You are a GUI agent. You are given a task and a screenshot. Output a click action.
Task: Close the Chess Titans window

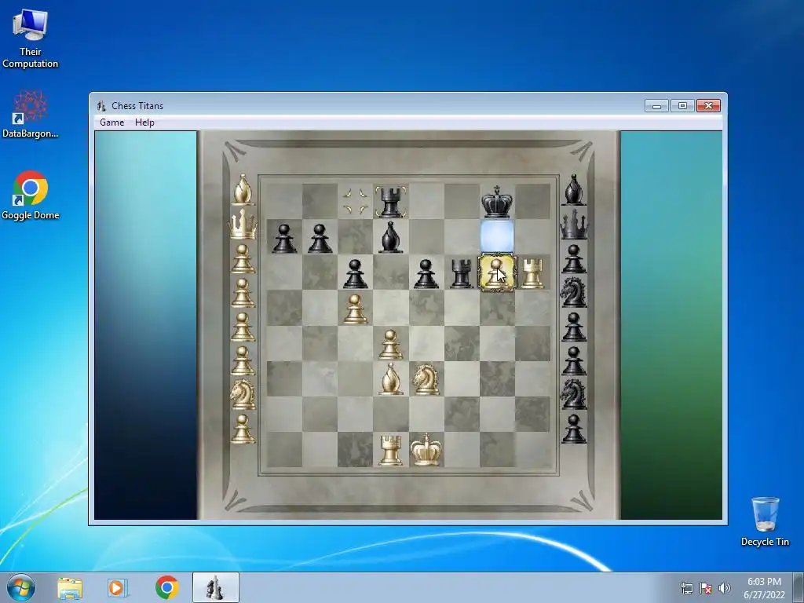(709, 106)
